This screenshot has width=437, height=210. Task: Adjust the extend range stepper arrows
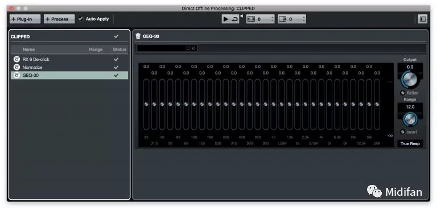pyautogui.click(x=273, y=19)
